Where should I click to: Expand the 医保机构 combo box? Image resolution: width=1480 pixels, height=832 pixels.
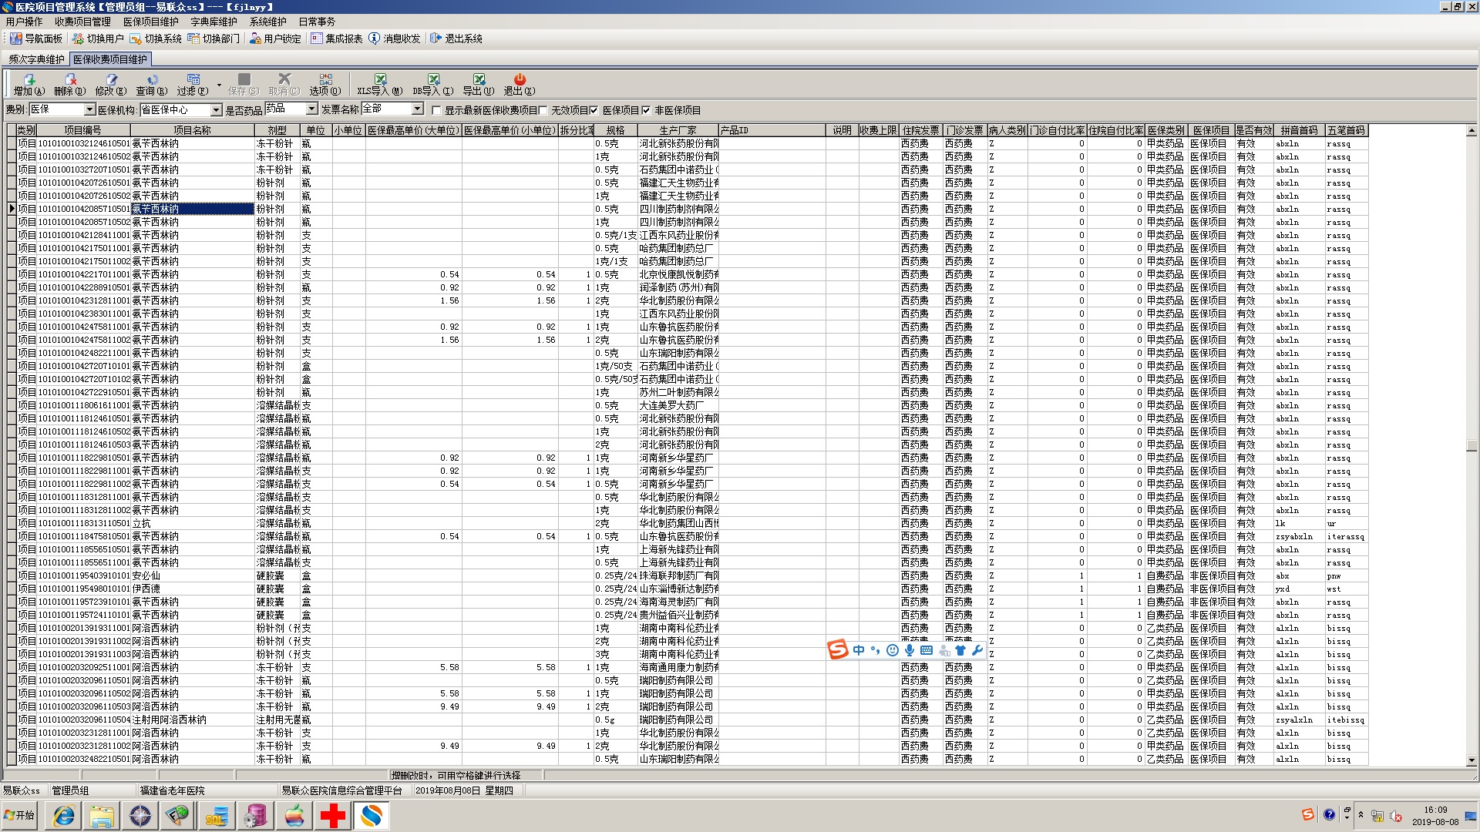tap(217, 110)
